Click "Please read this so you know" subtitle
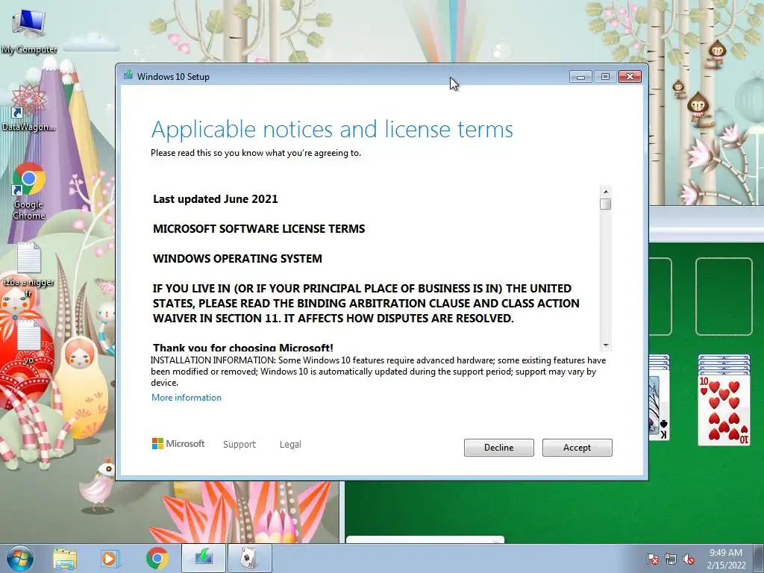Image resolution: width=764 pixels, height=573 pixels. [256, 153]
